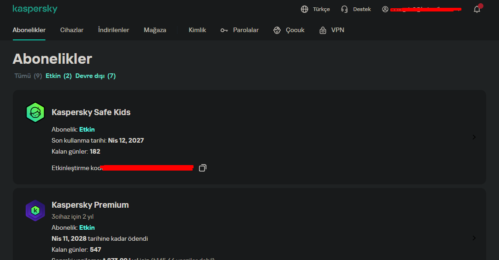Click the Kaspersky logo
Screen dimensions: 499x260
pos(35,9)
